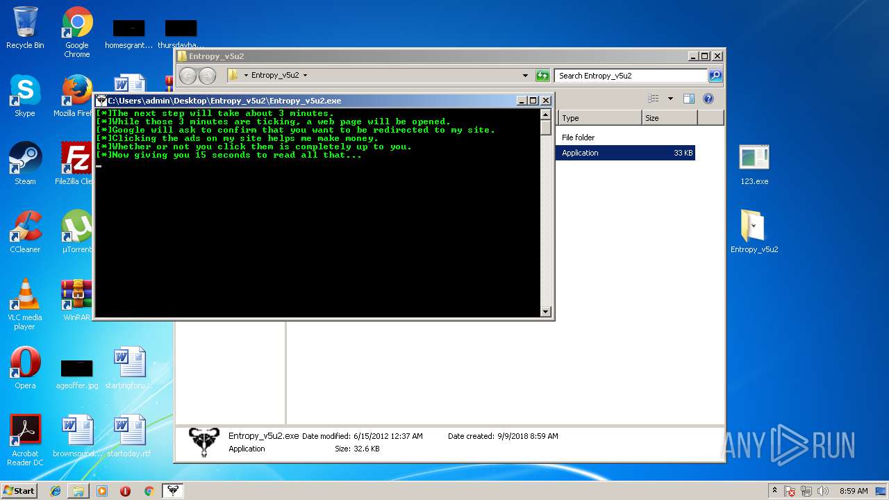The width and height of the screenshot is (889, 500).
Task: Launch Google Chrome from the desktop
Action: coord(77,32)
